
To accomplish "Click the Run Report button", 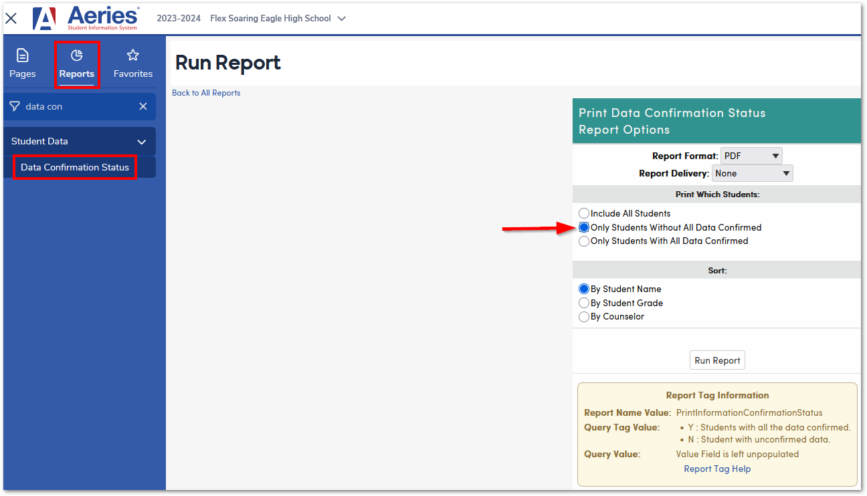I will point(717,360).
